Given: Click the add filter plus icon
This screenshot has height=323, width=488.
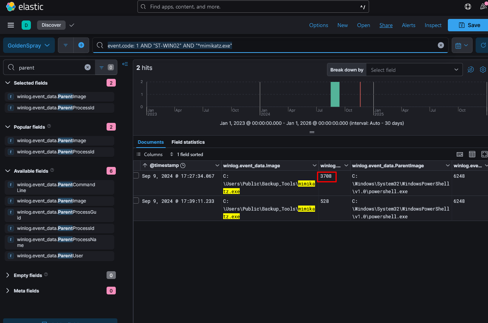Looking at the screenshot, I should 81,45.
